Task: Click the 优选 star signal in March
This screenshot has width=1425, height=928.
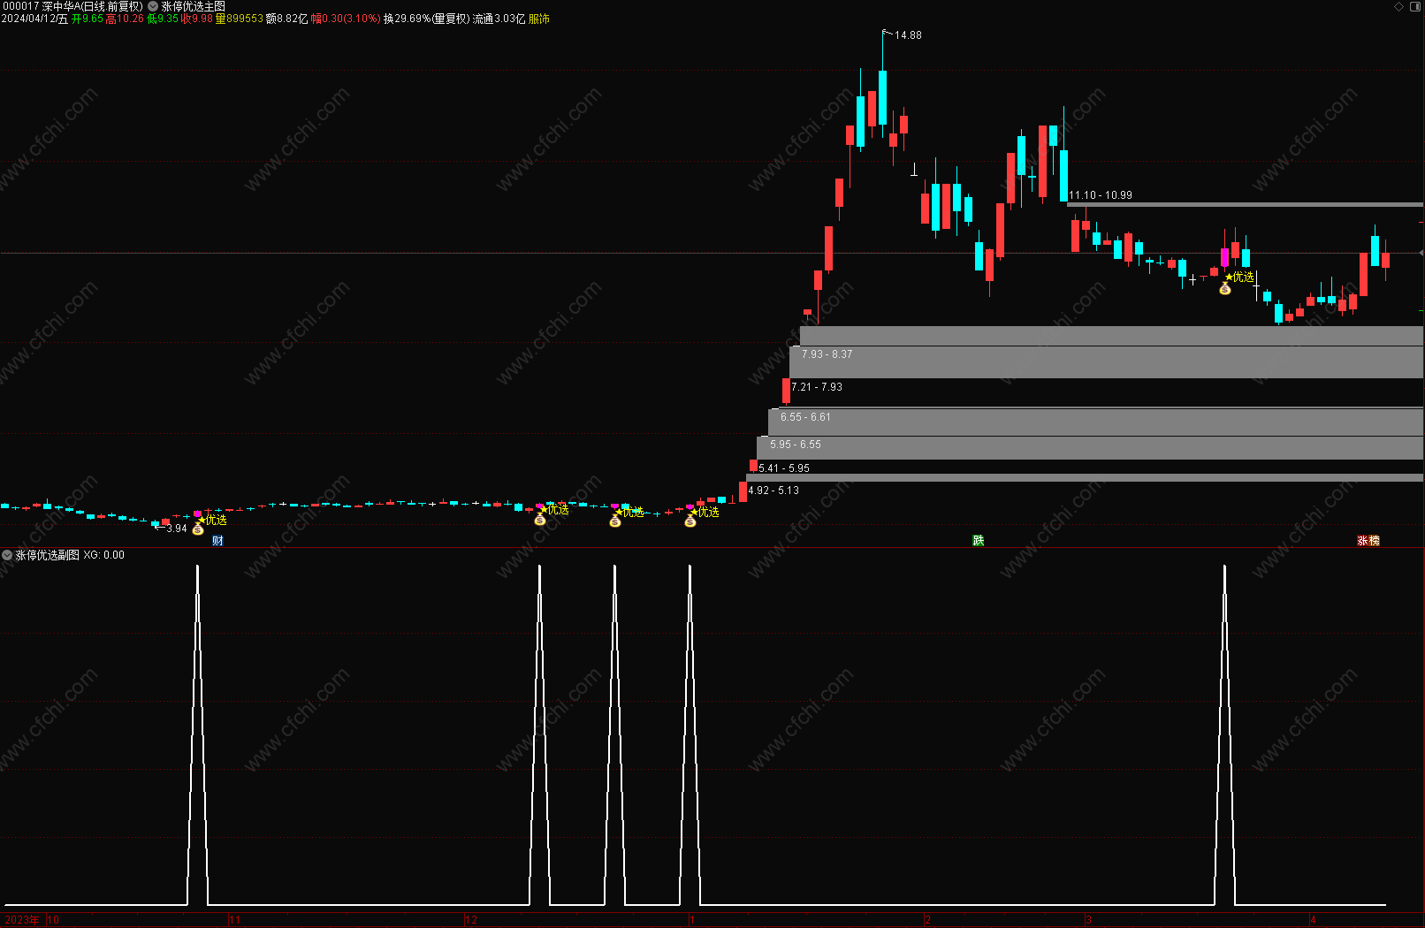Action: click(1239, 277)
